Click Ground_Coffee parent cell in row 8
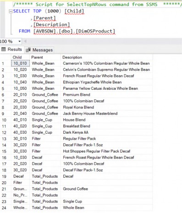Image resolution: width=182 pixels, height=213 pixels. (45, 107)
